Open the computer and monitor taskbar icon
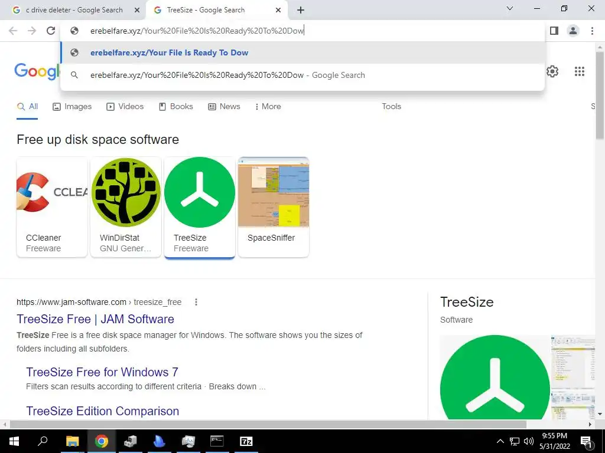 pyautogui.click(x=131, y=441)
